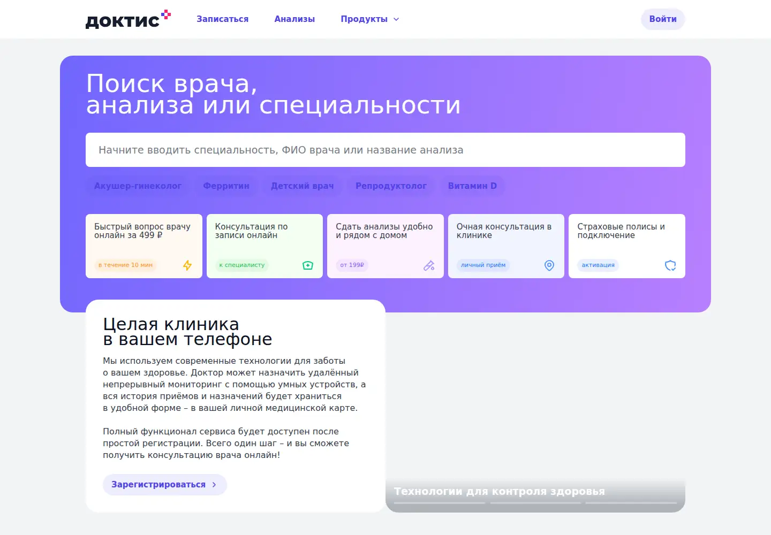This screenshot has height=535, width=771.
Task: Click the Поиск врача, анализа или специальности heading
Action: [x=274, y=94]
